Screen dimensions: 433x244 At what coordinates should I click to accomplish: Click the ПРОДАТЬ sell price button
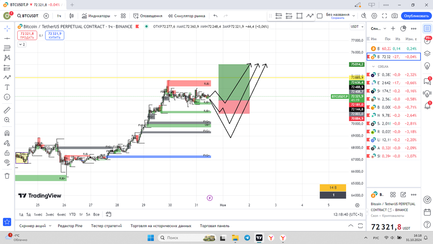click(x=27, y=35)
